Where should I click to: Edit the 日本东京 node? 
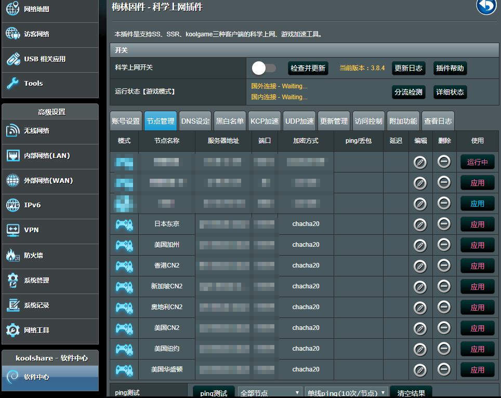coord(420,225)
